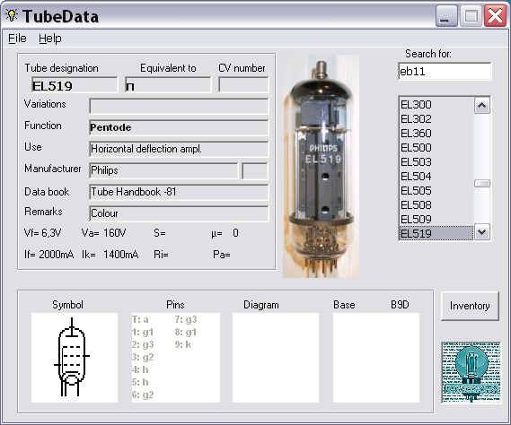This screenshot has width=511, height=425.
Task: Click the tube list scroll up arrow
Action: point(482,106)
